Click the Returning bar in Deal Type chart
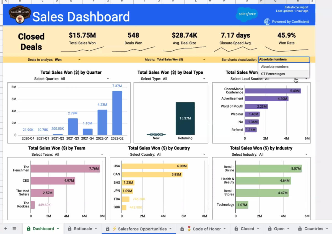332x234 pixels. [x=185, y=119]
